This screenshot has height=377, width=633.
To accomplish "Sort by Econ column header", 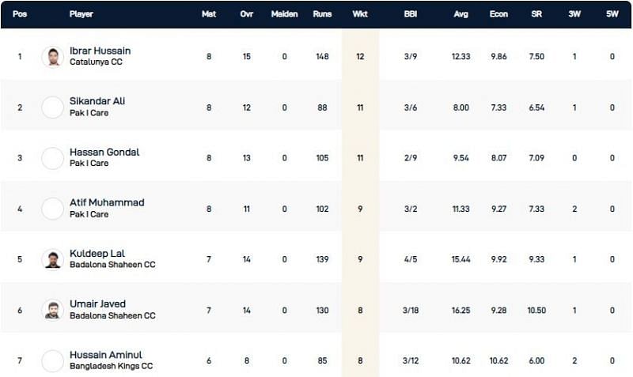I will pyautogui.click(x=498, y=14).
